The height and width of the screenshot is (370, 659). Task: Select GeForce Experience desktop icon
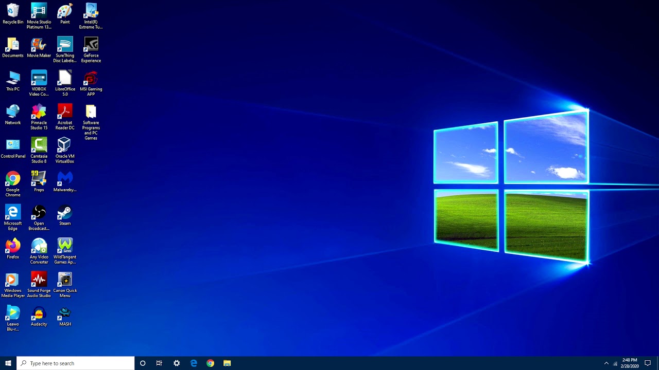pyautogui.click(x=91, y=50)
